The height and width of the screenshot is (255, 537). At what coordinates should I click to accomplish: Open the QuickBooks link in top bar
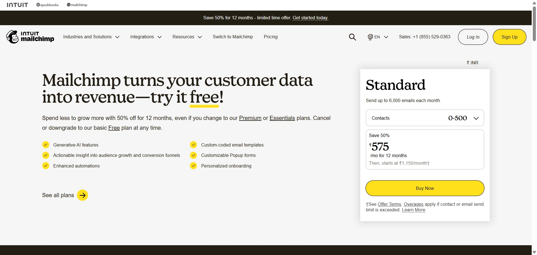[48, 5]
